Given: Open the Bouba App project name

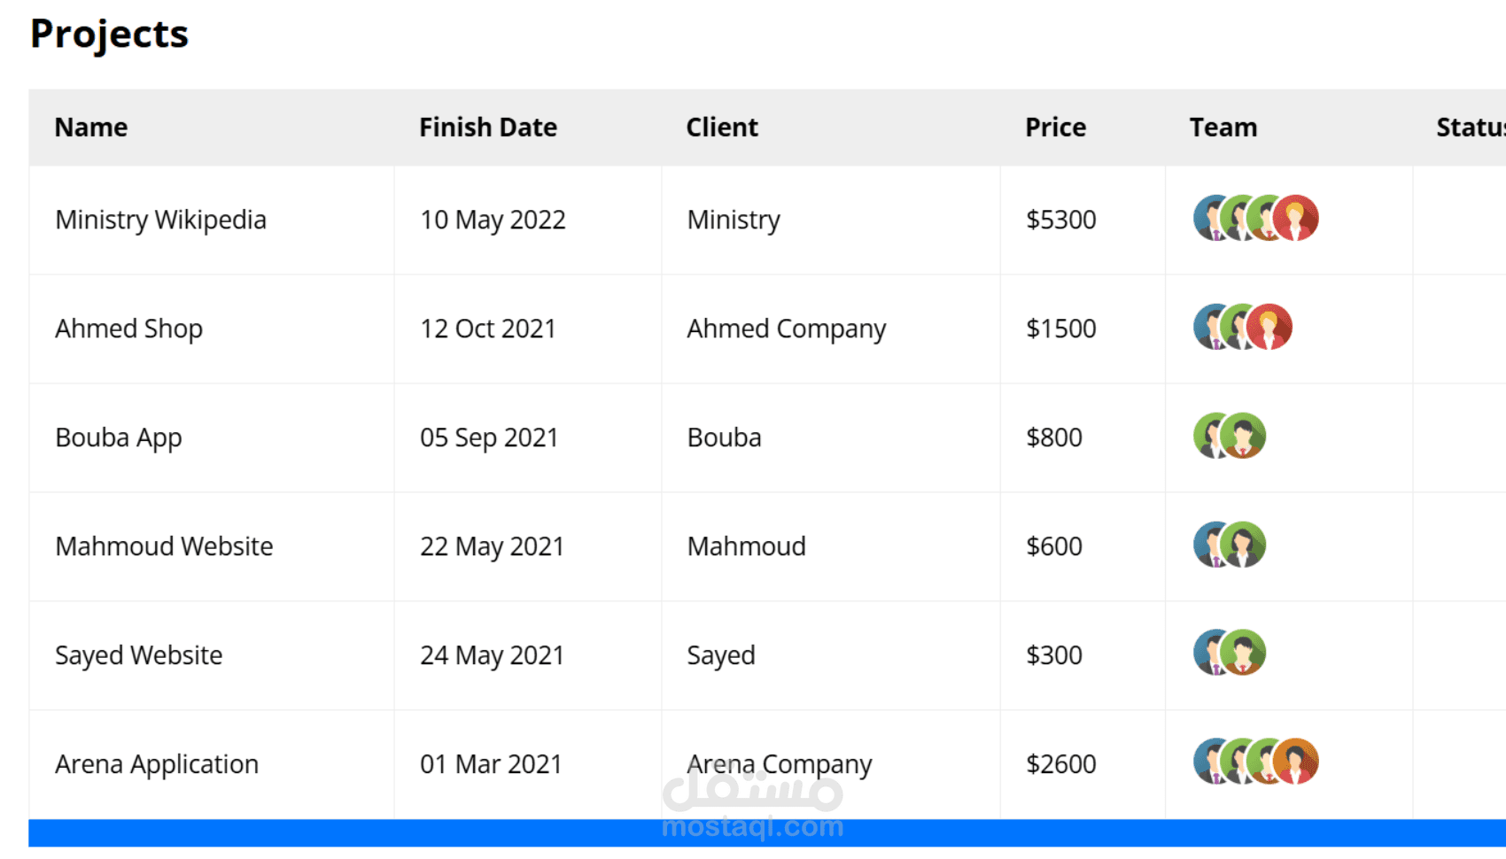Looking at the screenshot, I should pos(119,437).
